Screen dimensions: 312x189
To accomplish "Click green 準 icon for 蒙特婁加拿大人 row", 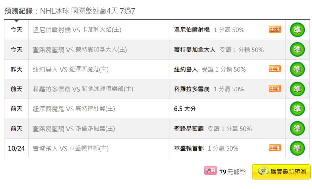I will (297, 49).
